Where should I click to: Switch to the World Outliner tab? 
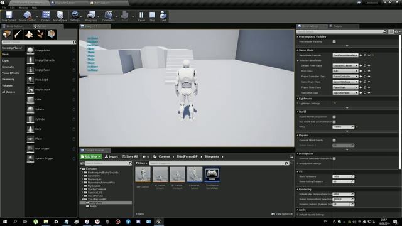(x=15, y=26)
